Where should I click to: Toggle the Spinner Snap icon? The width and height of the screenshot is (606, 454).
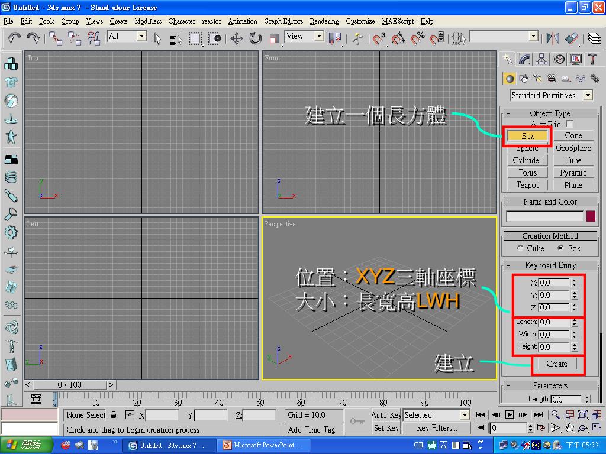point(437,38)
